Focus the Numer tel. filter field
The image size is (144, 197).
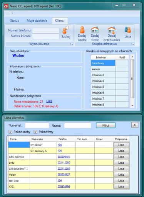click(37, 126)
